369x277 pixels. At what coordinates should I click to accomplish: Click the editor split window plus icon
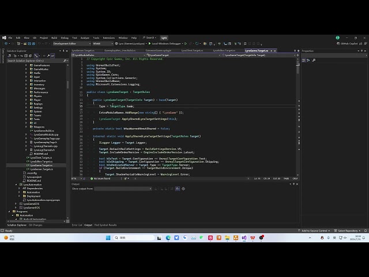pos(298,55)
